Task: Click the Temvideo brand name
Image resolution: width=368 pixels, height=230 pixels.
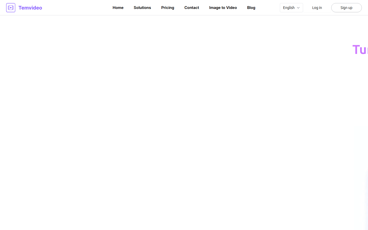Action: [x=30, y=8]
